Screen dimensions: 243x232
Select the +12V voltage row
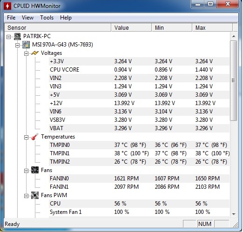coord(139,103)
